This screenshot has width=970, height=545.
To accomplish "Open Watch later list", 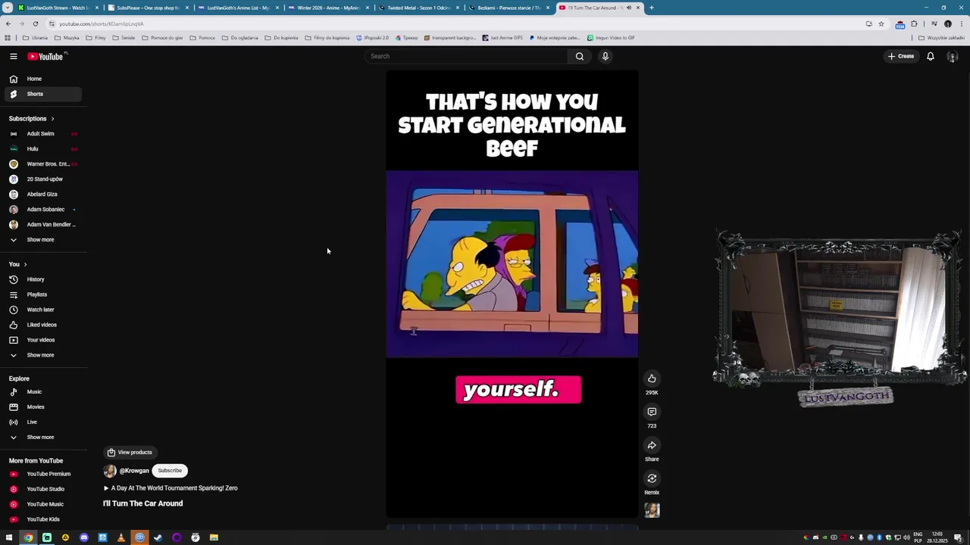I will click(43, 310).
